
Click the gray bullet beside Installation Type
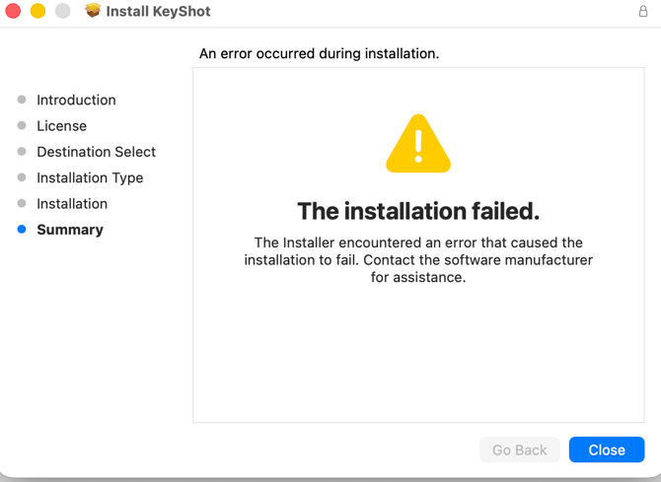click(x=22, y=177)
